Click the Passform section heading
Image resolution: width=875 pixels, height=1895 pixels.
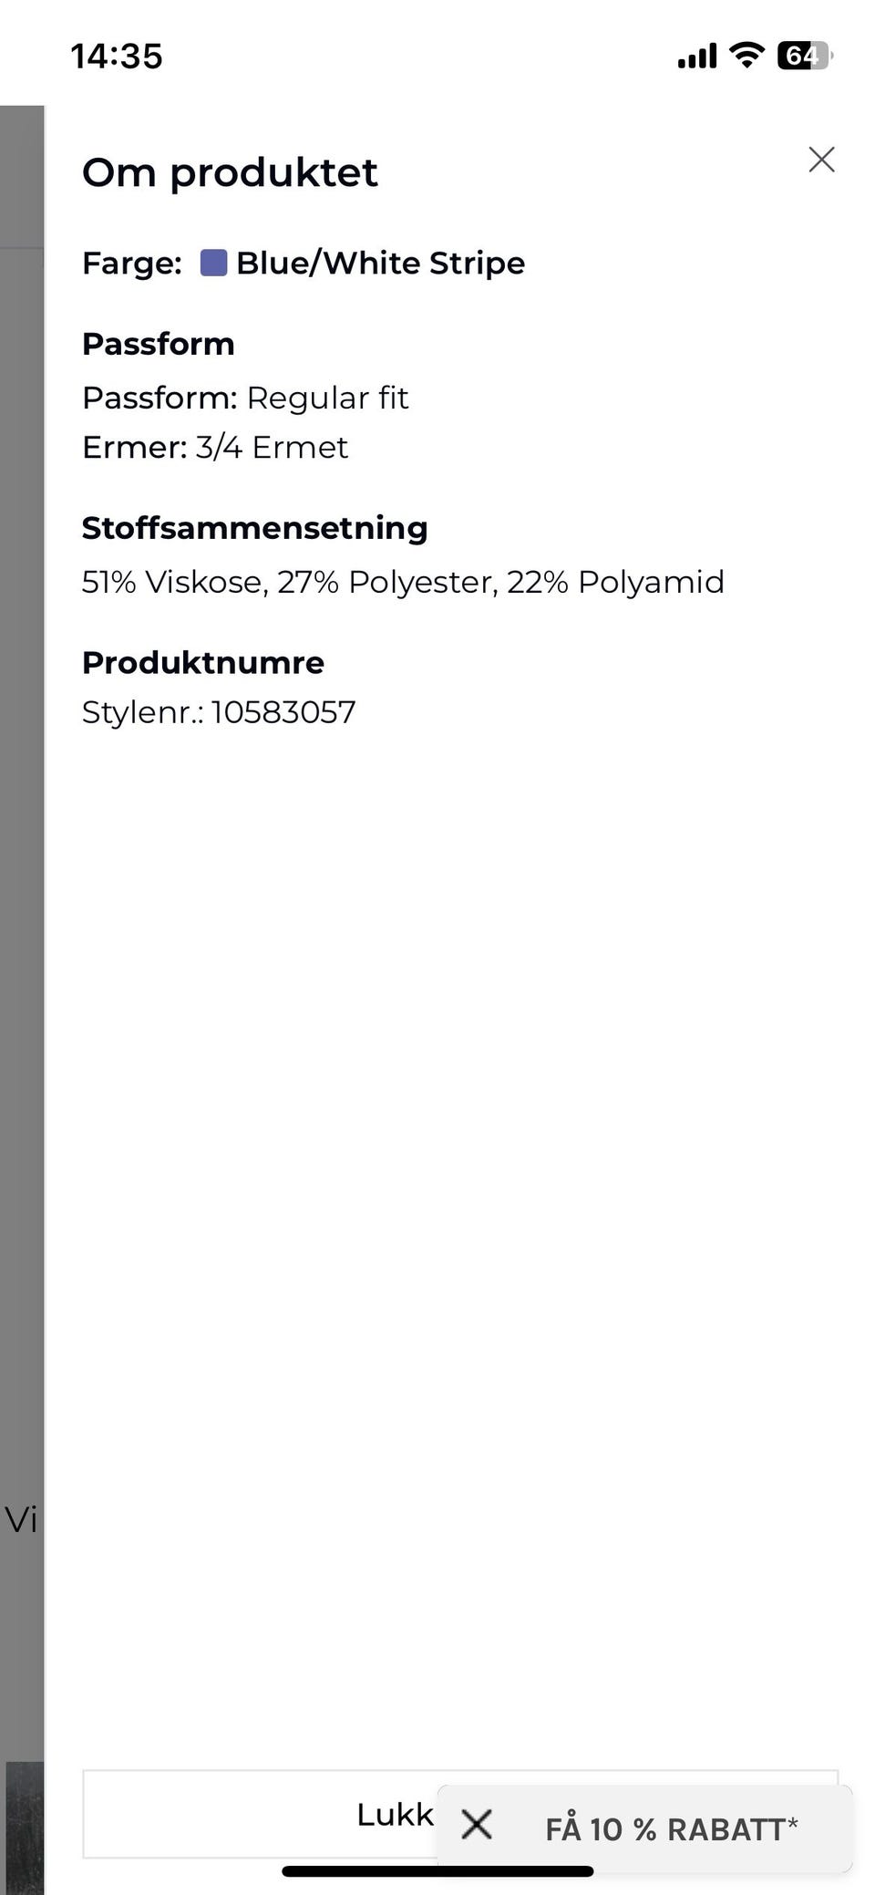159,344
